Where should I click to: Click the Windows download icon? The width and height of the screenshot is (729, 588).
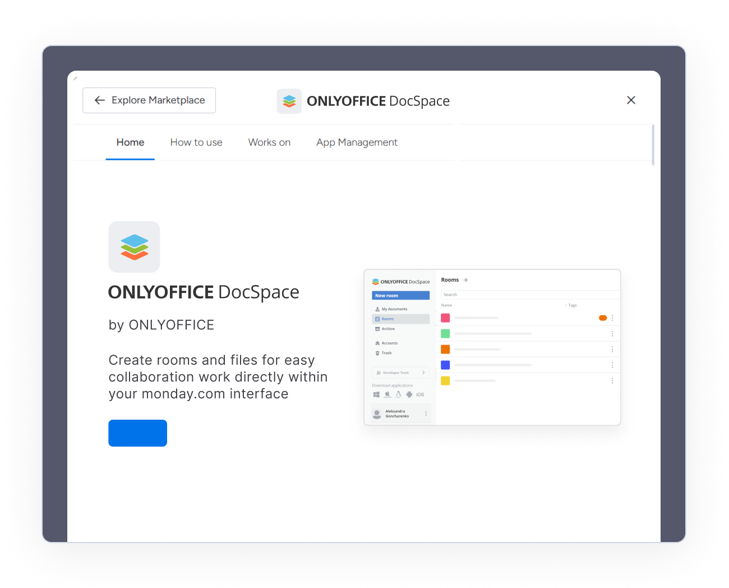pos(376,394)
